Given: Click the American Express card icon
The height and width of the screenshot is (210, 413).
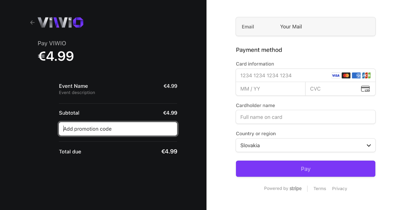Looking at the screenshot, I should [x=356, y=75].
